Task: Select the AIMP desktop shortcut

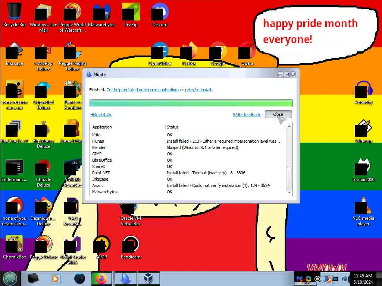Action: 101,248
